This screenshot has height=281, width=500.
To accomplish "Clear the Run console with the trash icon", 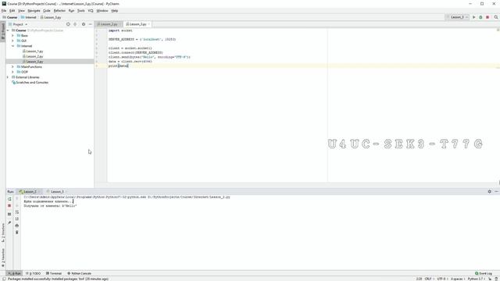I will tap(17, 233).
